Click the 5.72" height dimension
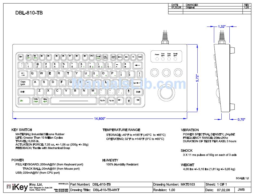The height and width of the screenshot is (196, 254). click(197, 78)
